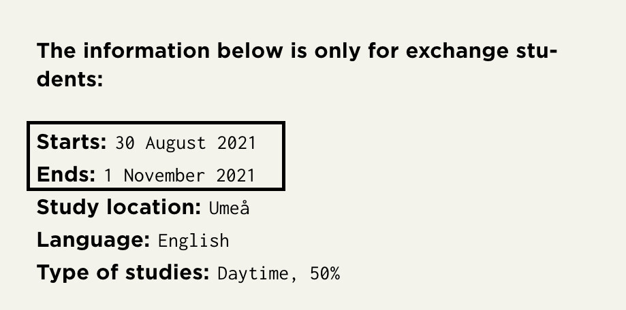
Task: Select the start date 30 August 2021
Action: pyautogui.click(x=185, y=143)
